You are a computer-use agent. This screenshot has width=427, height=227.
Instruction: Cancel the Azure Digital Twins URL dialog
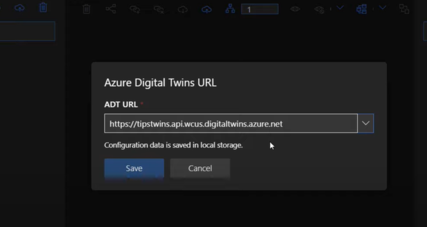click(x=200, y=169)
